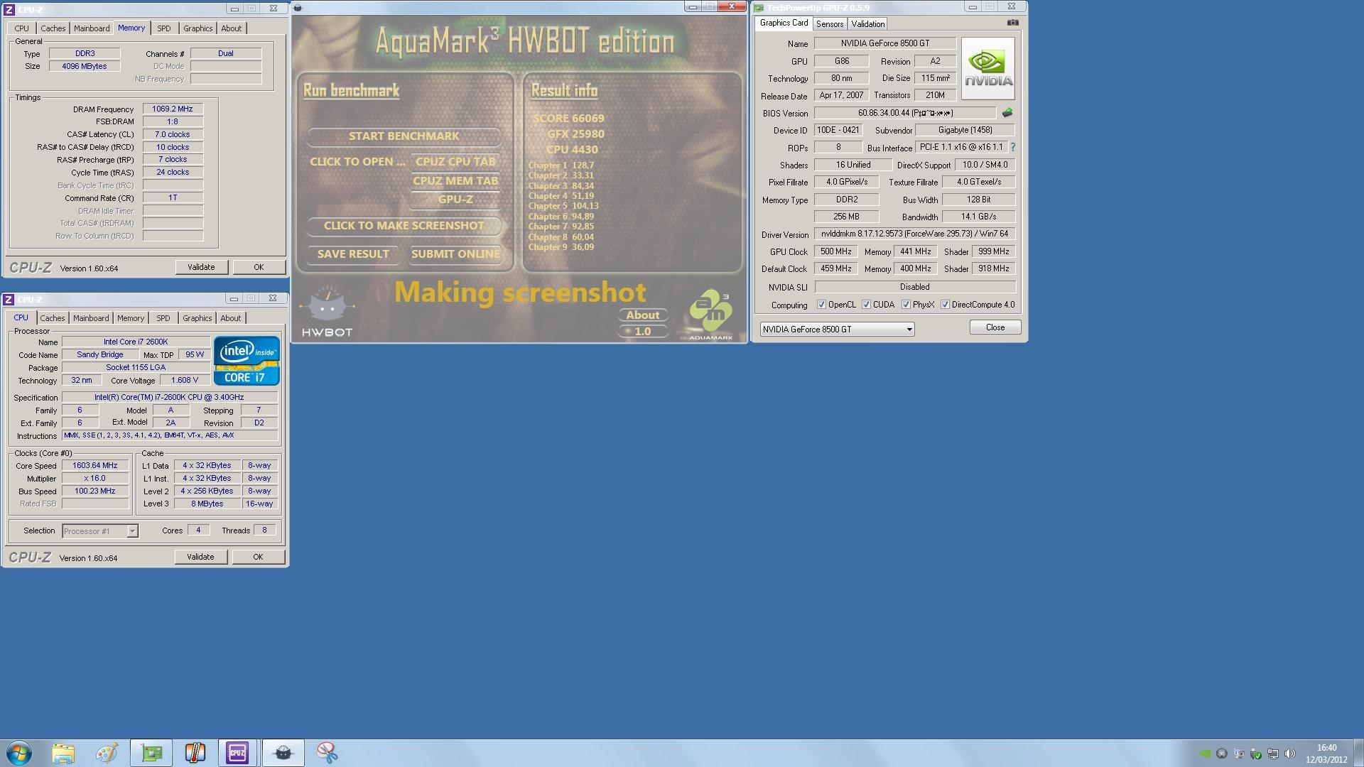Screen dimensions: 1364x767
Task: Open Windows Explorer from the taskbar
Action: point(63,753)
